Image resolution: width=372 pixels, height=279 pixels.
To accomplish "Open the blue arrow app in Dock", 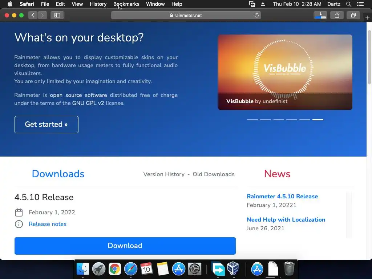I will point(218,269).
